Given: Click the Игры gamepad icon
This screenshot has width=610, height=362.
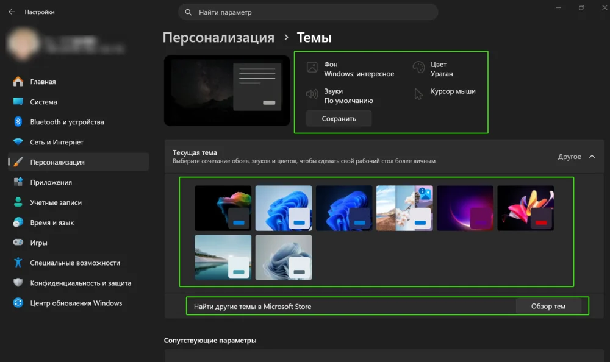Looking at the screenshot, I should pyautogui.click(x=18, y=242).
